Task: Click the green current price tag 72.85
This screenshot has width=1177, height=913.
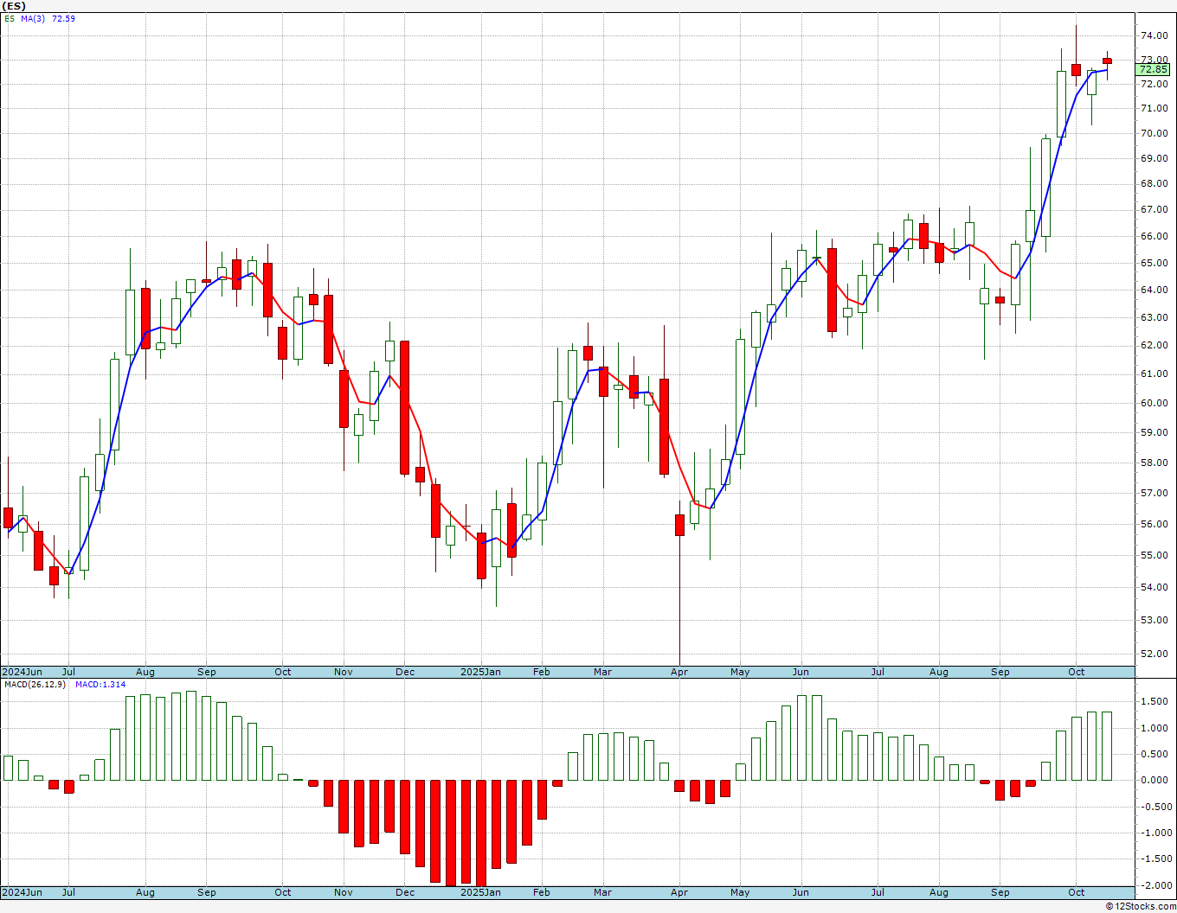Action: [1154, 69]
